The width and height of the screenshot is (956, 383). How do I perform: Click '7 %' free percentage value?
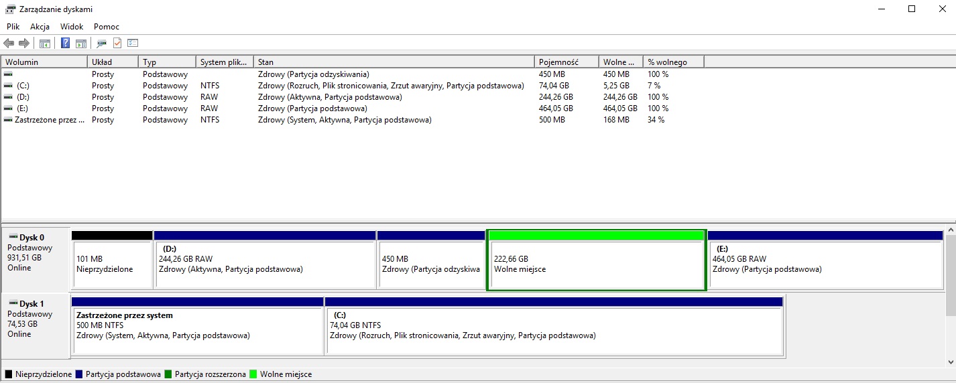654,86
